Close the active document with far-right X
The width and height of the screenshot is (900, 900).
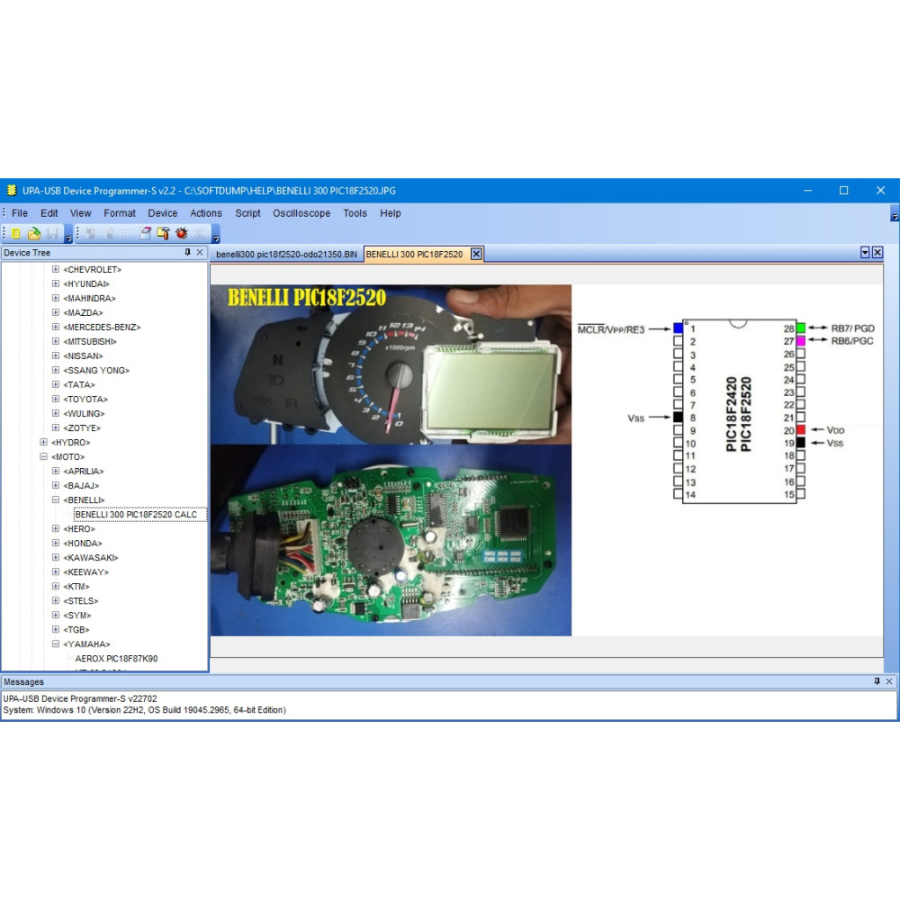click(877, 253)
